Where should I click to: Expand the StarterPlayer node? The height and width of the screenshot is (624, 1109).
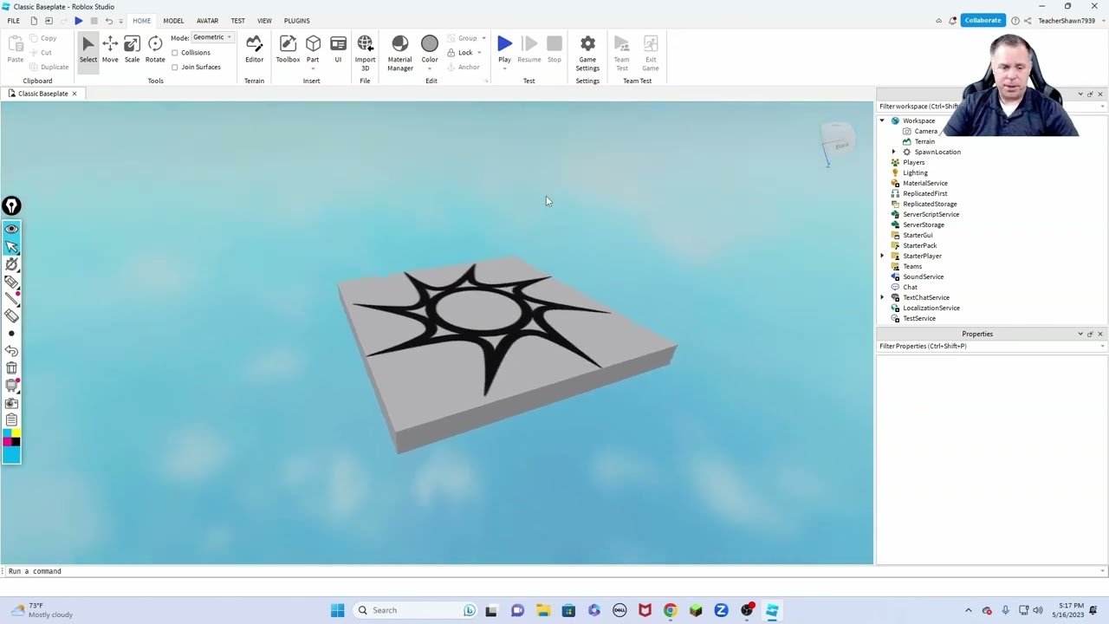[x=882, y=256]
